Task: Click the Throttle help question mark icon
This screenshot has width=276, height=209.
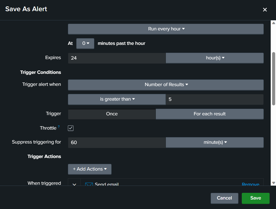Action: (x=59, y=127)
